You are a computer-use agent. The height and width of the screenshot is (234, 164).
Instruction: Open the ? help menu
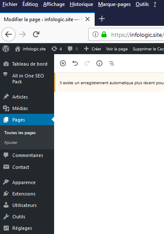coord(155,4)
